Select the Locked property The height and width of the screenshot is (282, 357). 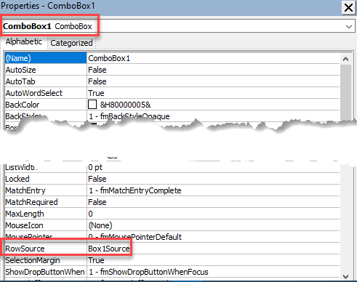(x=46, y=179)
